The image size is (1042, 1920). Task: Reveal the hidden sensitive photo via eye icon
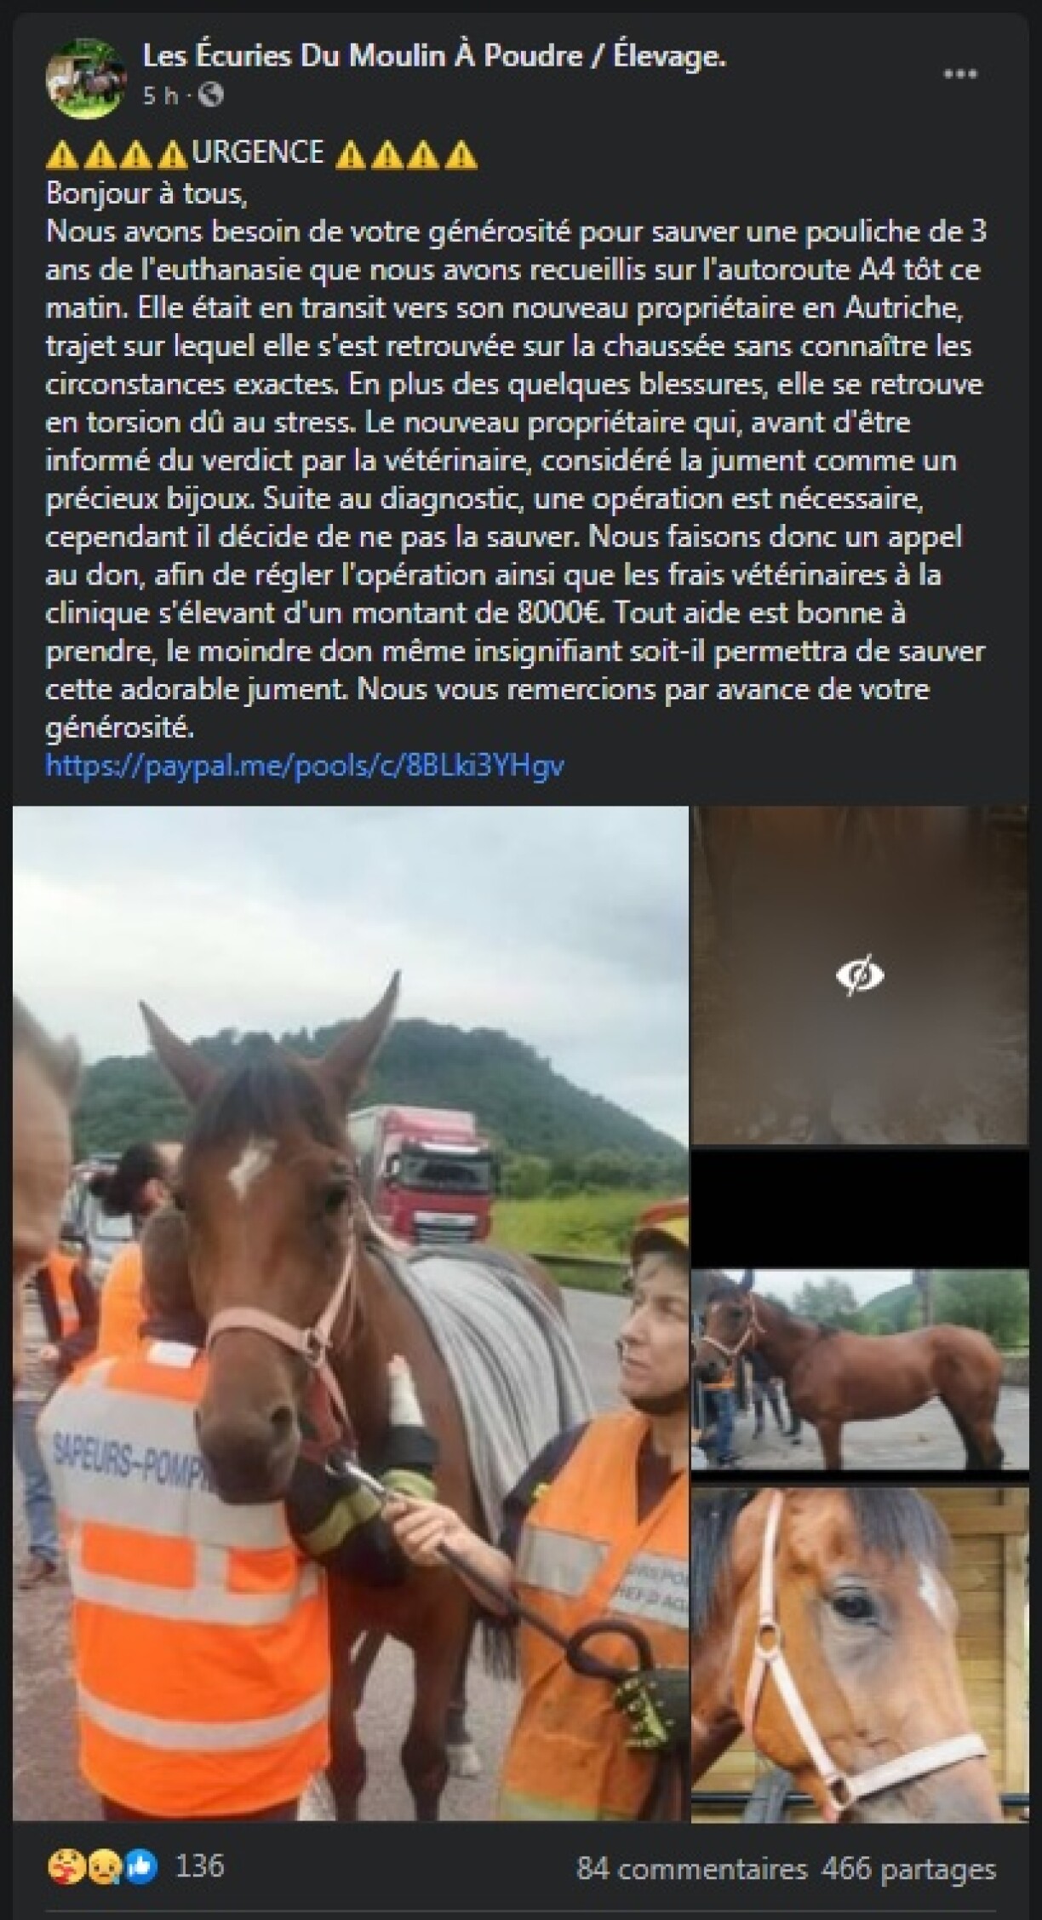pos(859,974)
